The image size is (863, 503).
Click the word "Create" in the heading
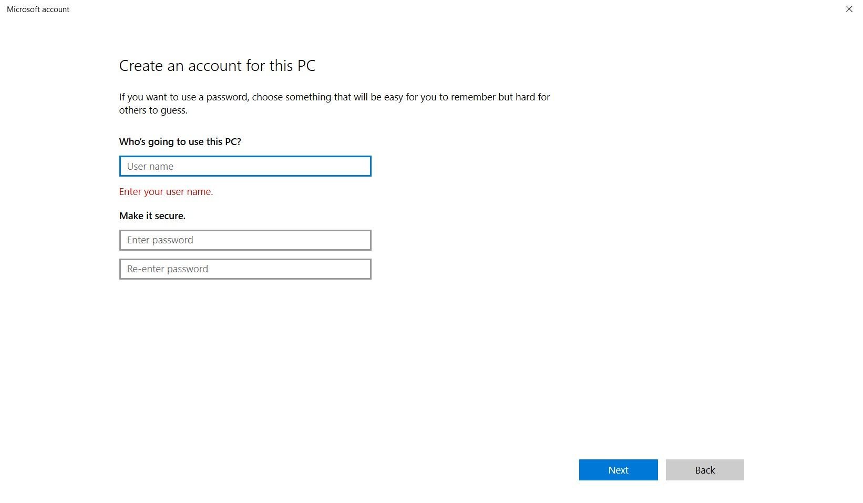click(141, 66)
